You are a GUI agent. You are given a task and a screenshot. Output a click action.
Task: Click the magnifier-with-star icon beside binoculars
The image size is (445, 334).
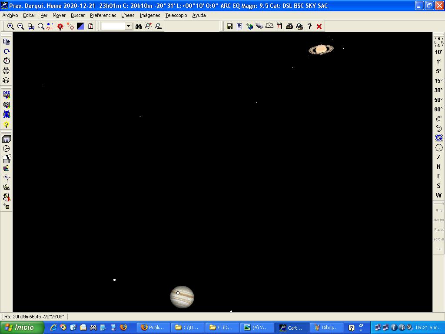click(149, 26)
